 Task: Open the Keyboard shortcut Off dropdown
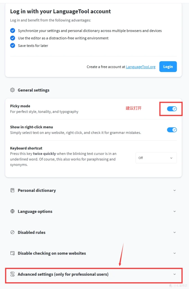(x=156, y=158)
